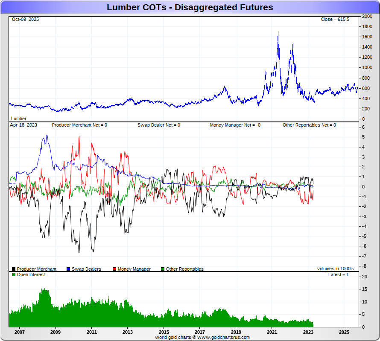Screen dimensions: 380x341
Task: Click the black Producer Merchant legend swatch
Action: coord(14,269)
